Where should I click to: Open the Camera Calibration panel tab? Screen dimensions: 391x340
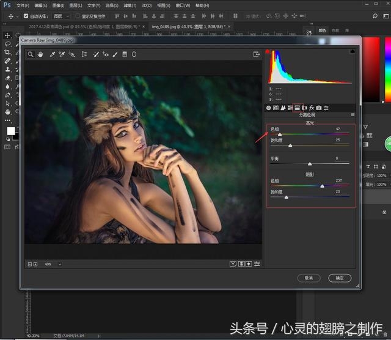tap(319, 108)
